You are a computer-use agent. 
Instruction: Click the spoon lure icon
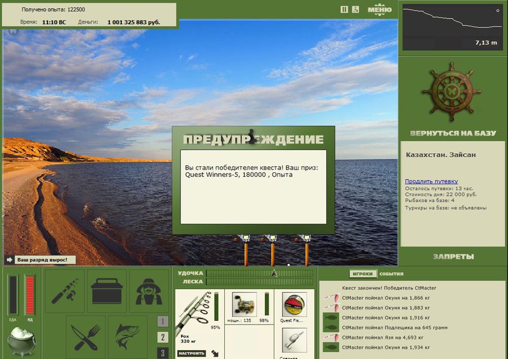(294, 341)
